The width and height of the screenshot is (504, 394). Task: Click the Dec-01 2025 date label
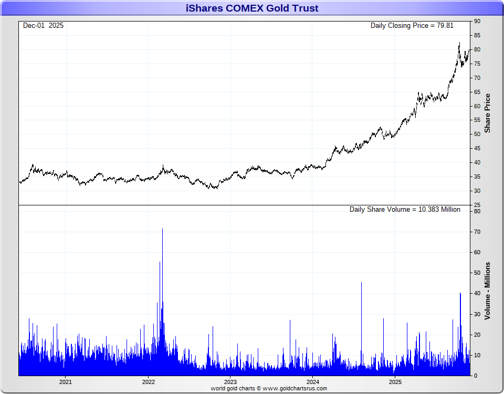[43, 25]
